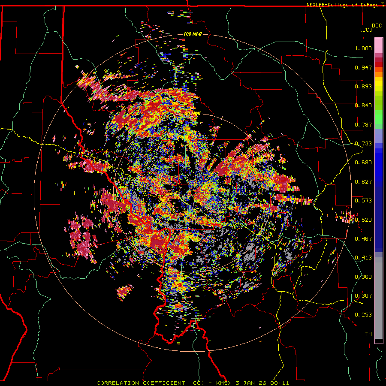Click the 0.467 scale value

(x=363, y=238)
